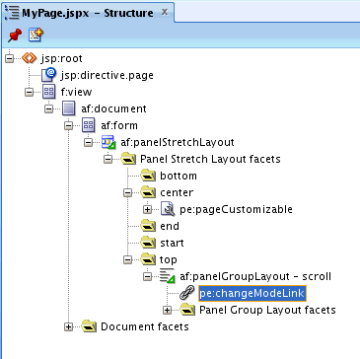Click the center facet folder icon

click(x=148, y=192)
